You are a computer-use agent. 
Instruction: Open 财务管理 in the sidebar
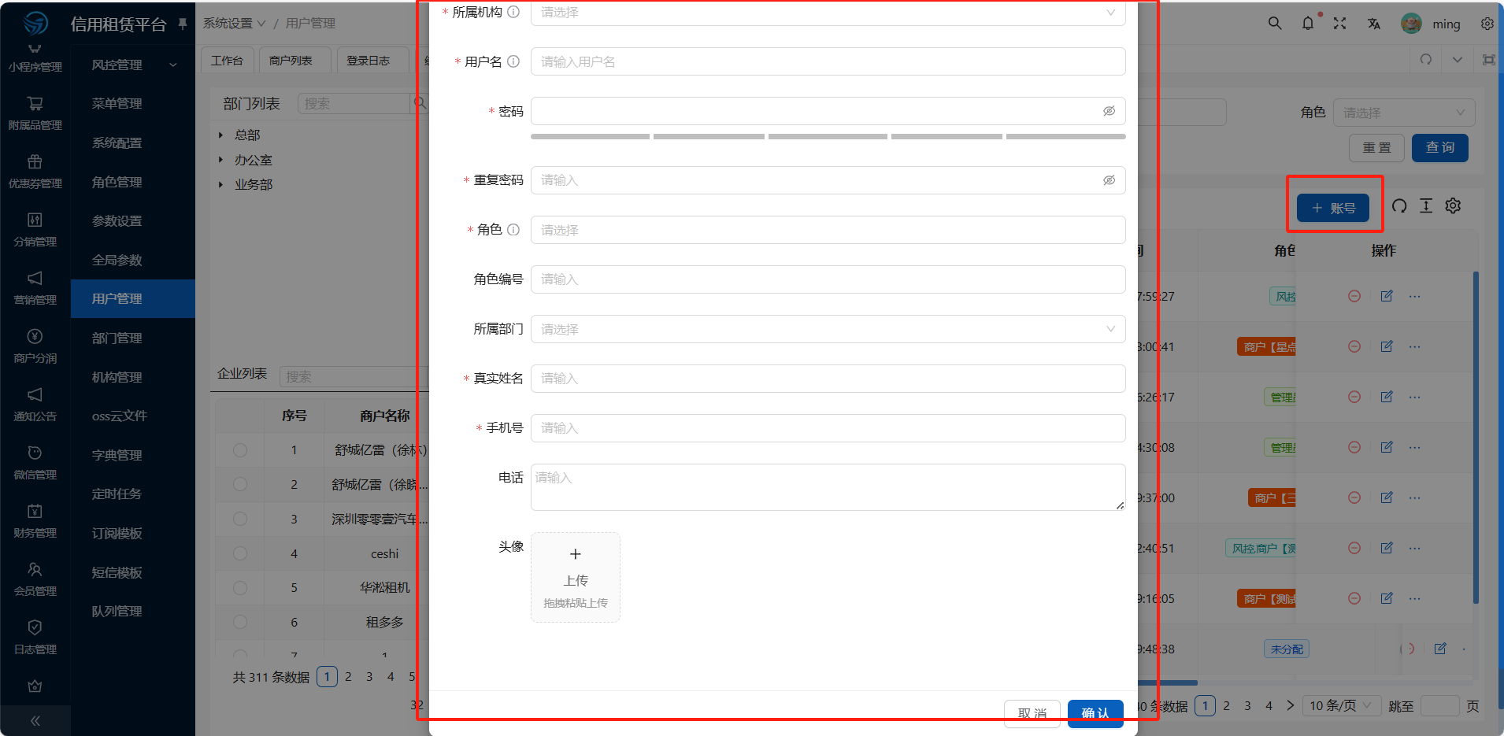tap(35, 521)
